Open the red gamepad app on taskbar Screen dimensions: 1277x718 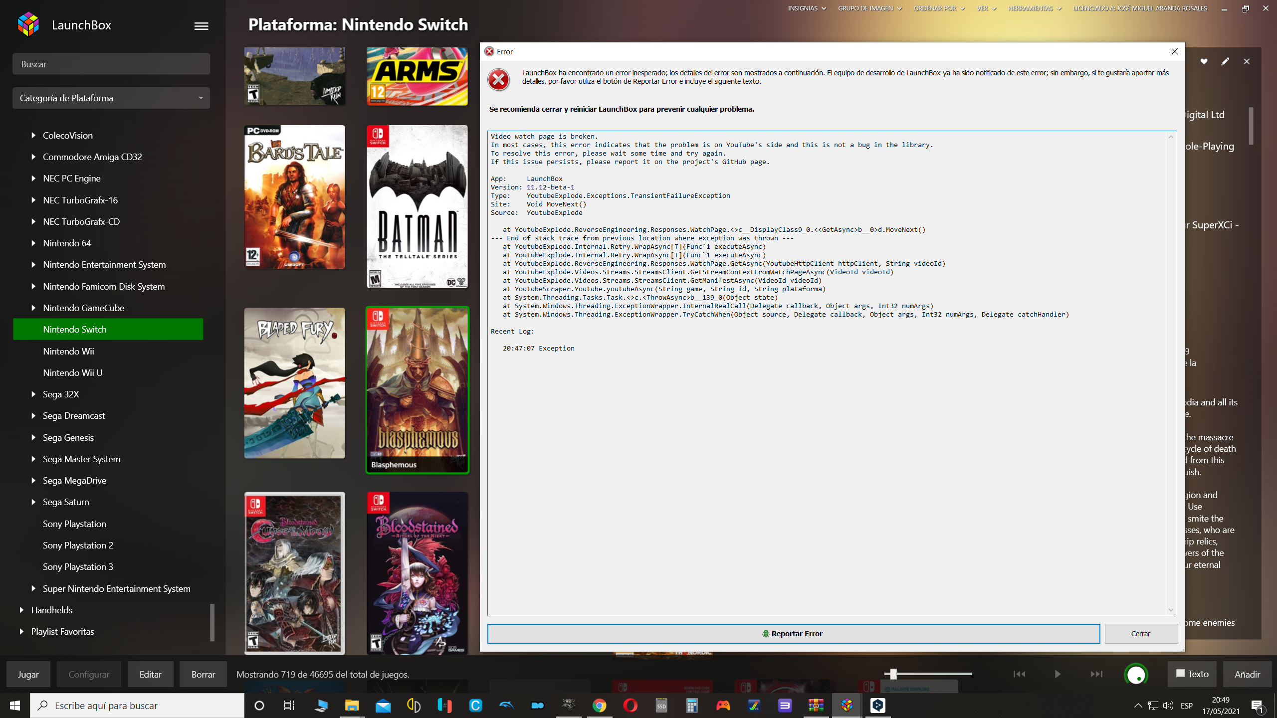pyautogui.click(x=723, y=706)
